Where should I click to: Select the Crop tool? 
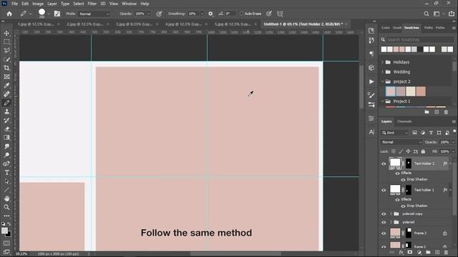pos(6,69)
